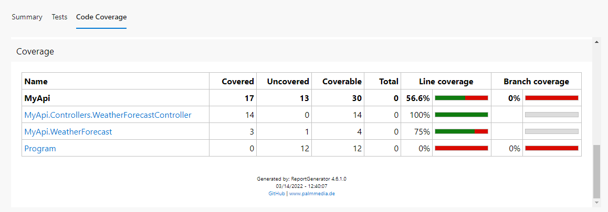Open MyApi.Controllers.WeatherForecastController coverage details
Screen dimensions: 608x212
coord(108,115)
